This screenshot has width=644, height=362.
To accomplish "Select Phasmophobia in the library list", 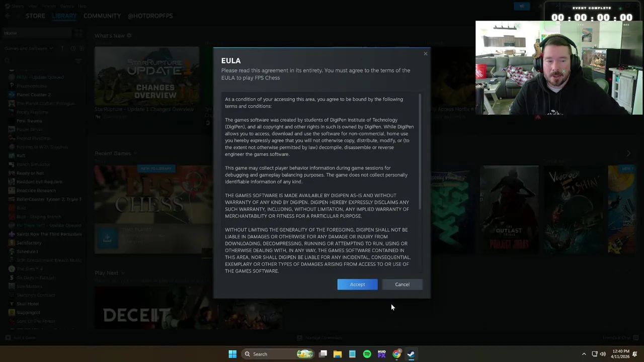I will (x=31, y=86).
